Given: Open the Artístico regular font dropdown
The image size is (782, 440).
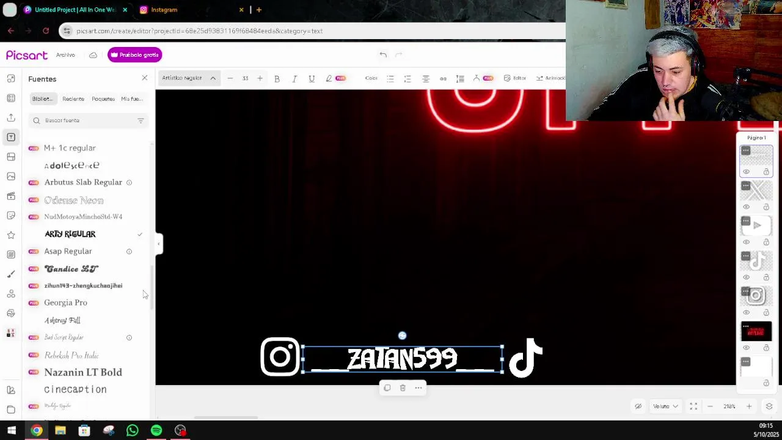Looking at the screenshot, I should tap(188, 78).
